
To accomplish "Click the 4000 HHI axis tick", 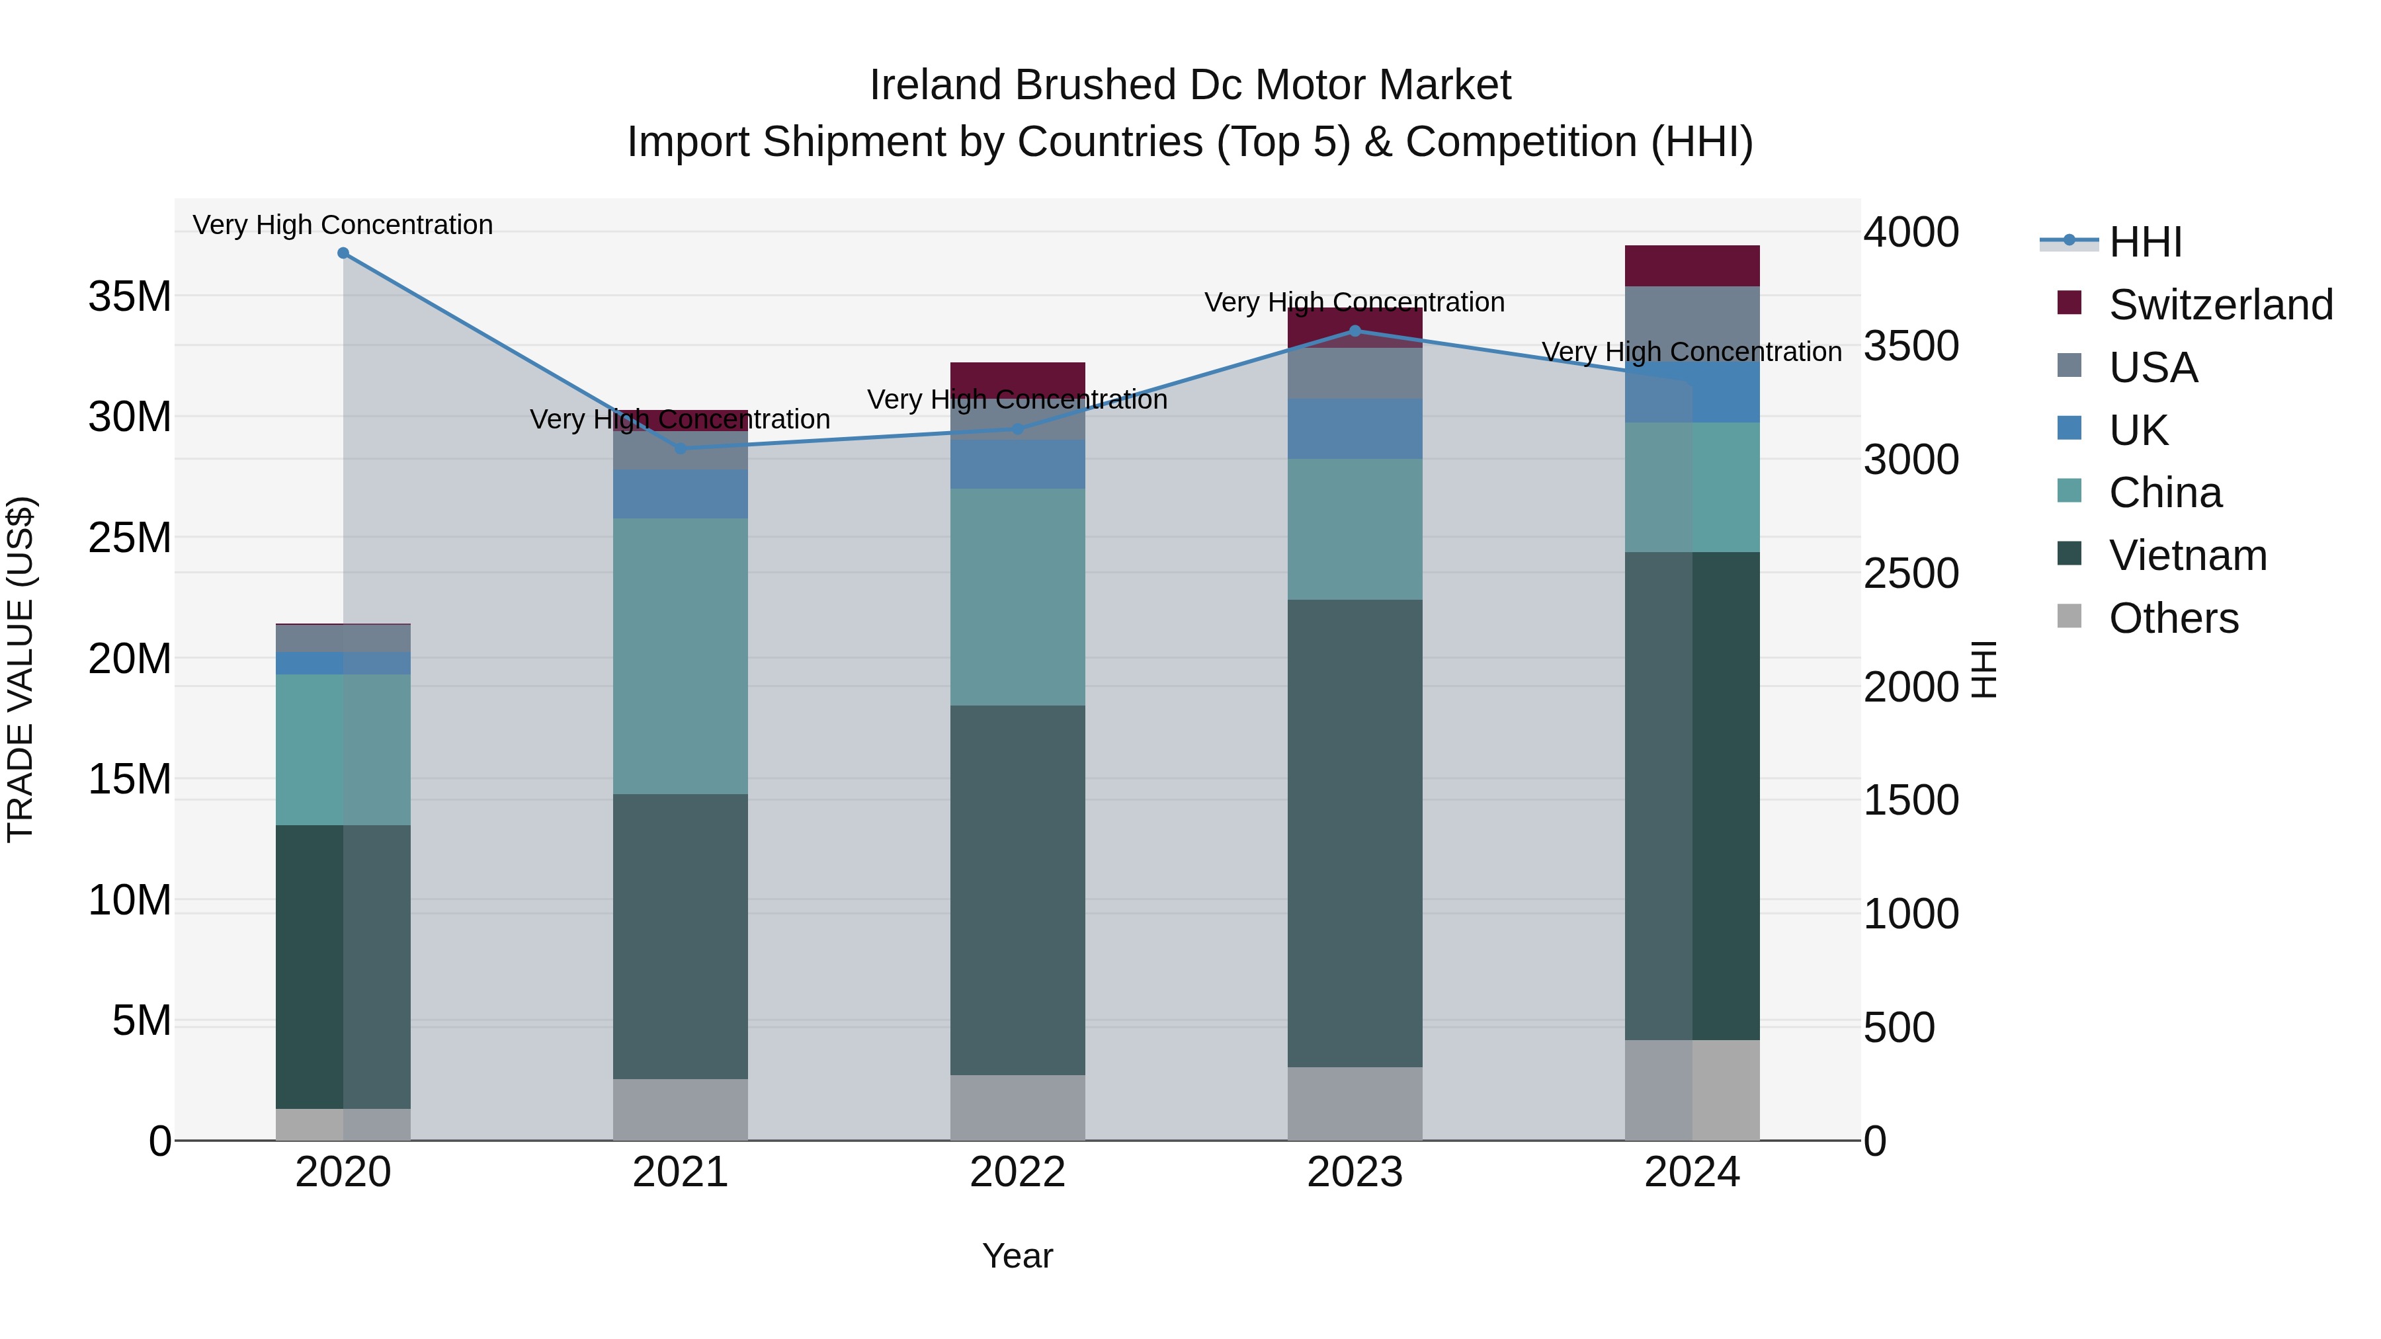I will (x=1911, y=232).
